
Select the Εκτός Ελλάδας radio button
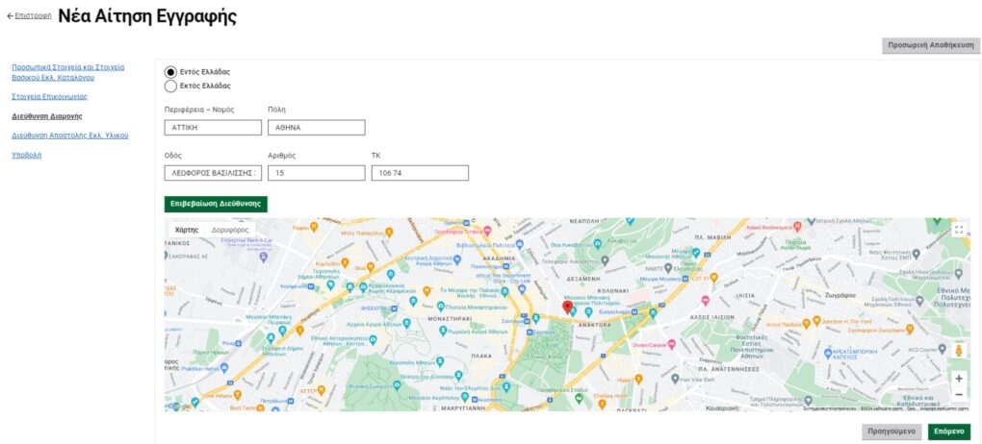tap(170, 86)
